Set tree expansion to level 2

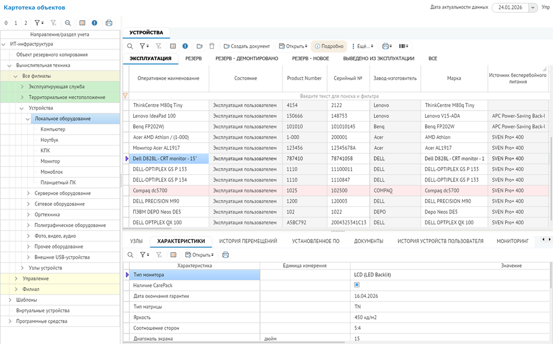point(26,23)
